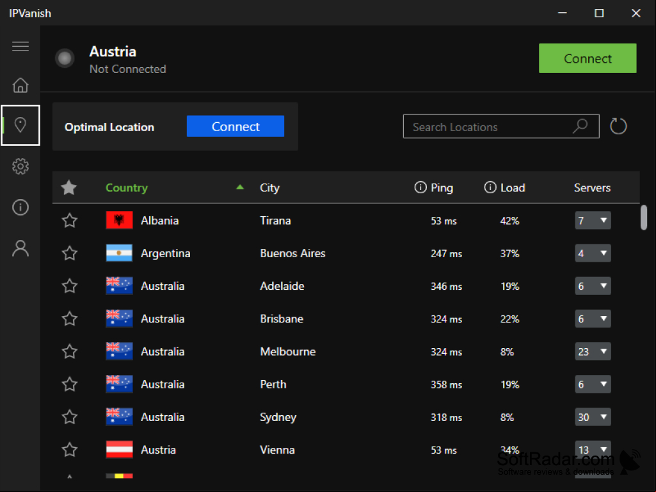Sort list by Country column
The height and width of the screenshot is (492, 656).
click(x=126, y=188)
